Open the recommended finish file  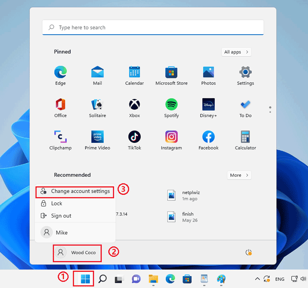click(x=182, y=217)
